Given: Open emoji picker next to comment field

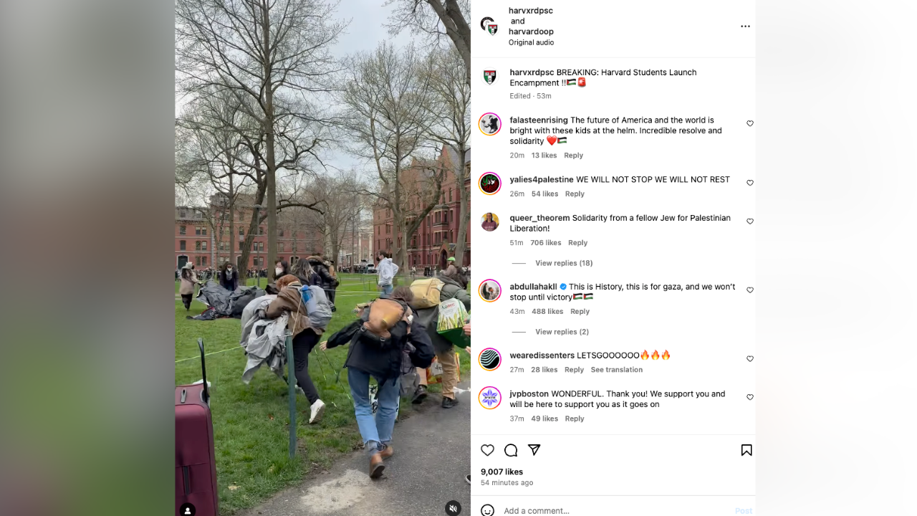Looking at the screenshot, I should (487, 510).
